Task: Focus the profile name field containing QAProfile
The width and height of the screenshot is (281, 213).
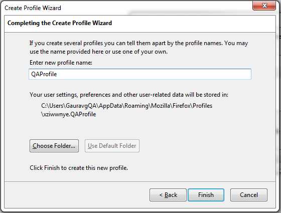Action: [140, 74]
